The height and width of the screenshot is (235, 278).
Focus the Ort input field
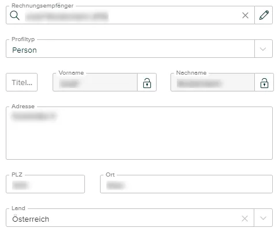coord(186,184)
